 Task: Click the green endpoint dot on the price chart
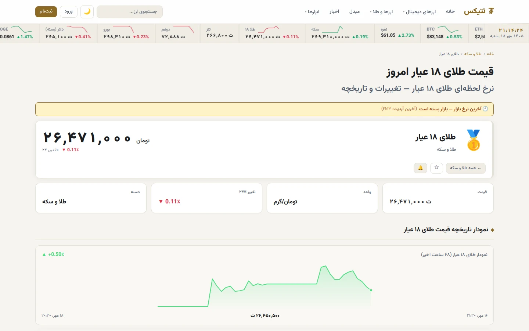coord(371,290)
